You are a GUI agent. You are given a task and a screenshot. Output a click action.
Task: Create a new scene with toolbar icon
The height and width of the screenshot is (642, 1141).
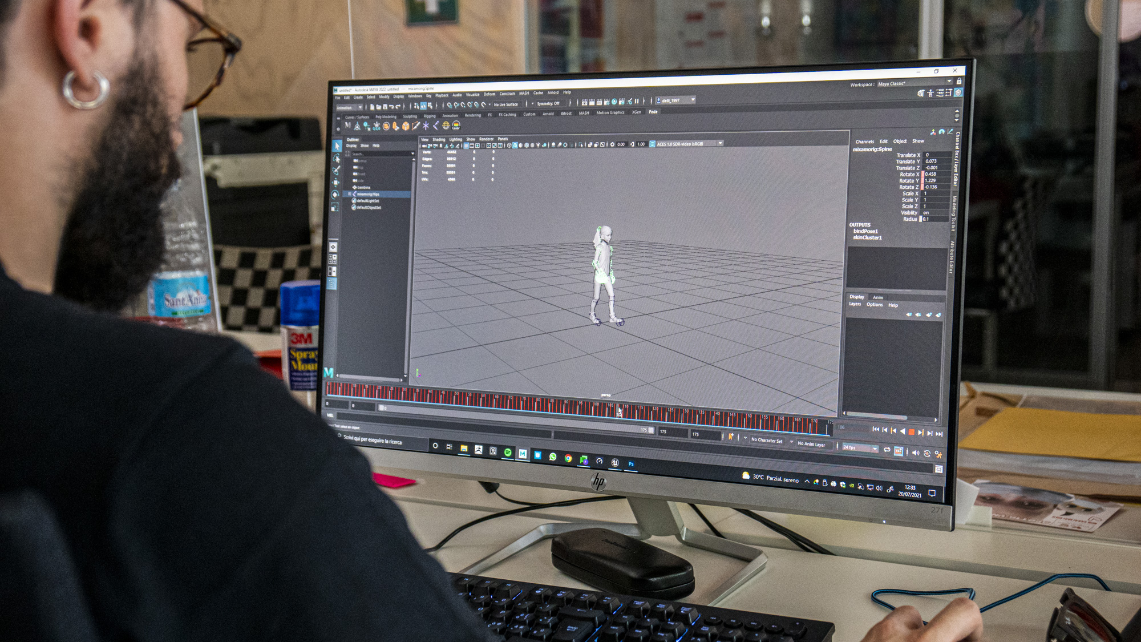(x=372, y=107)
